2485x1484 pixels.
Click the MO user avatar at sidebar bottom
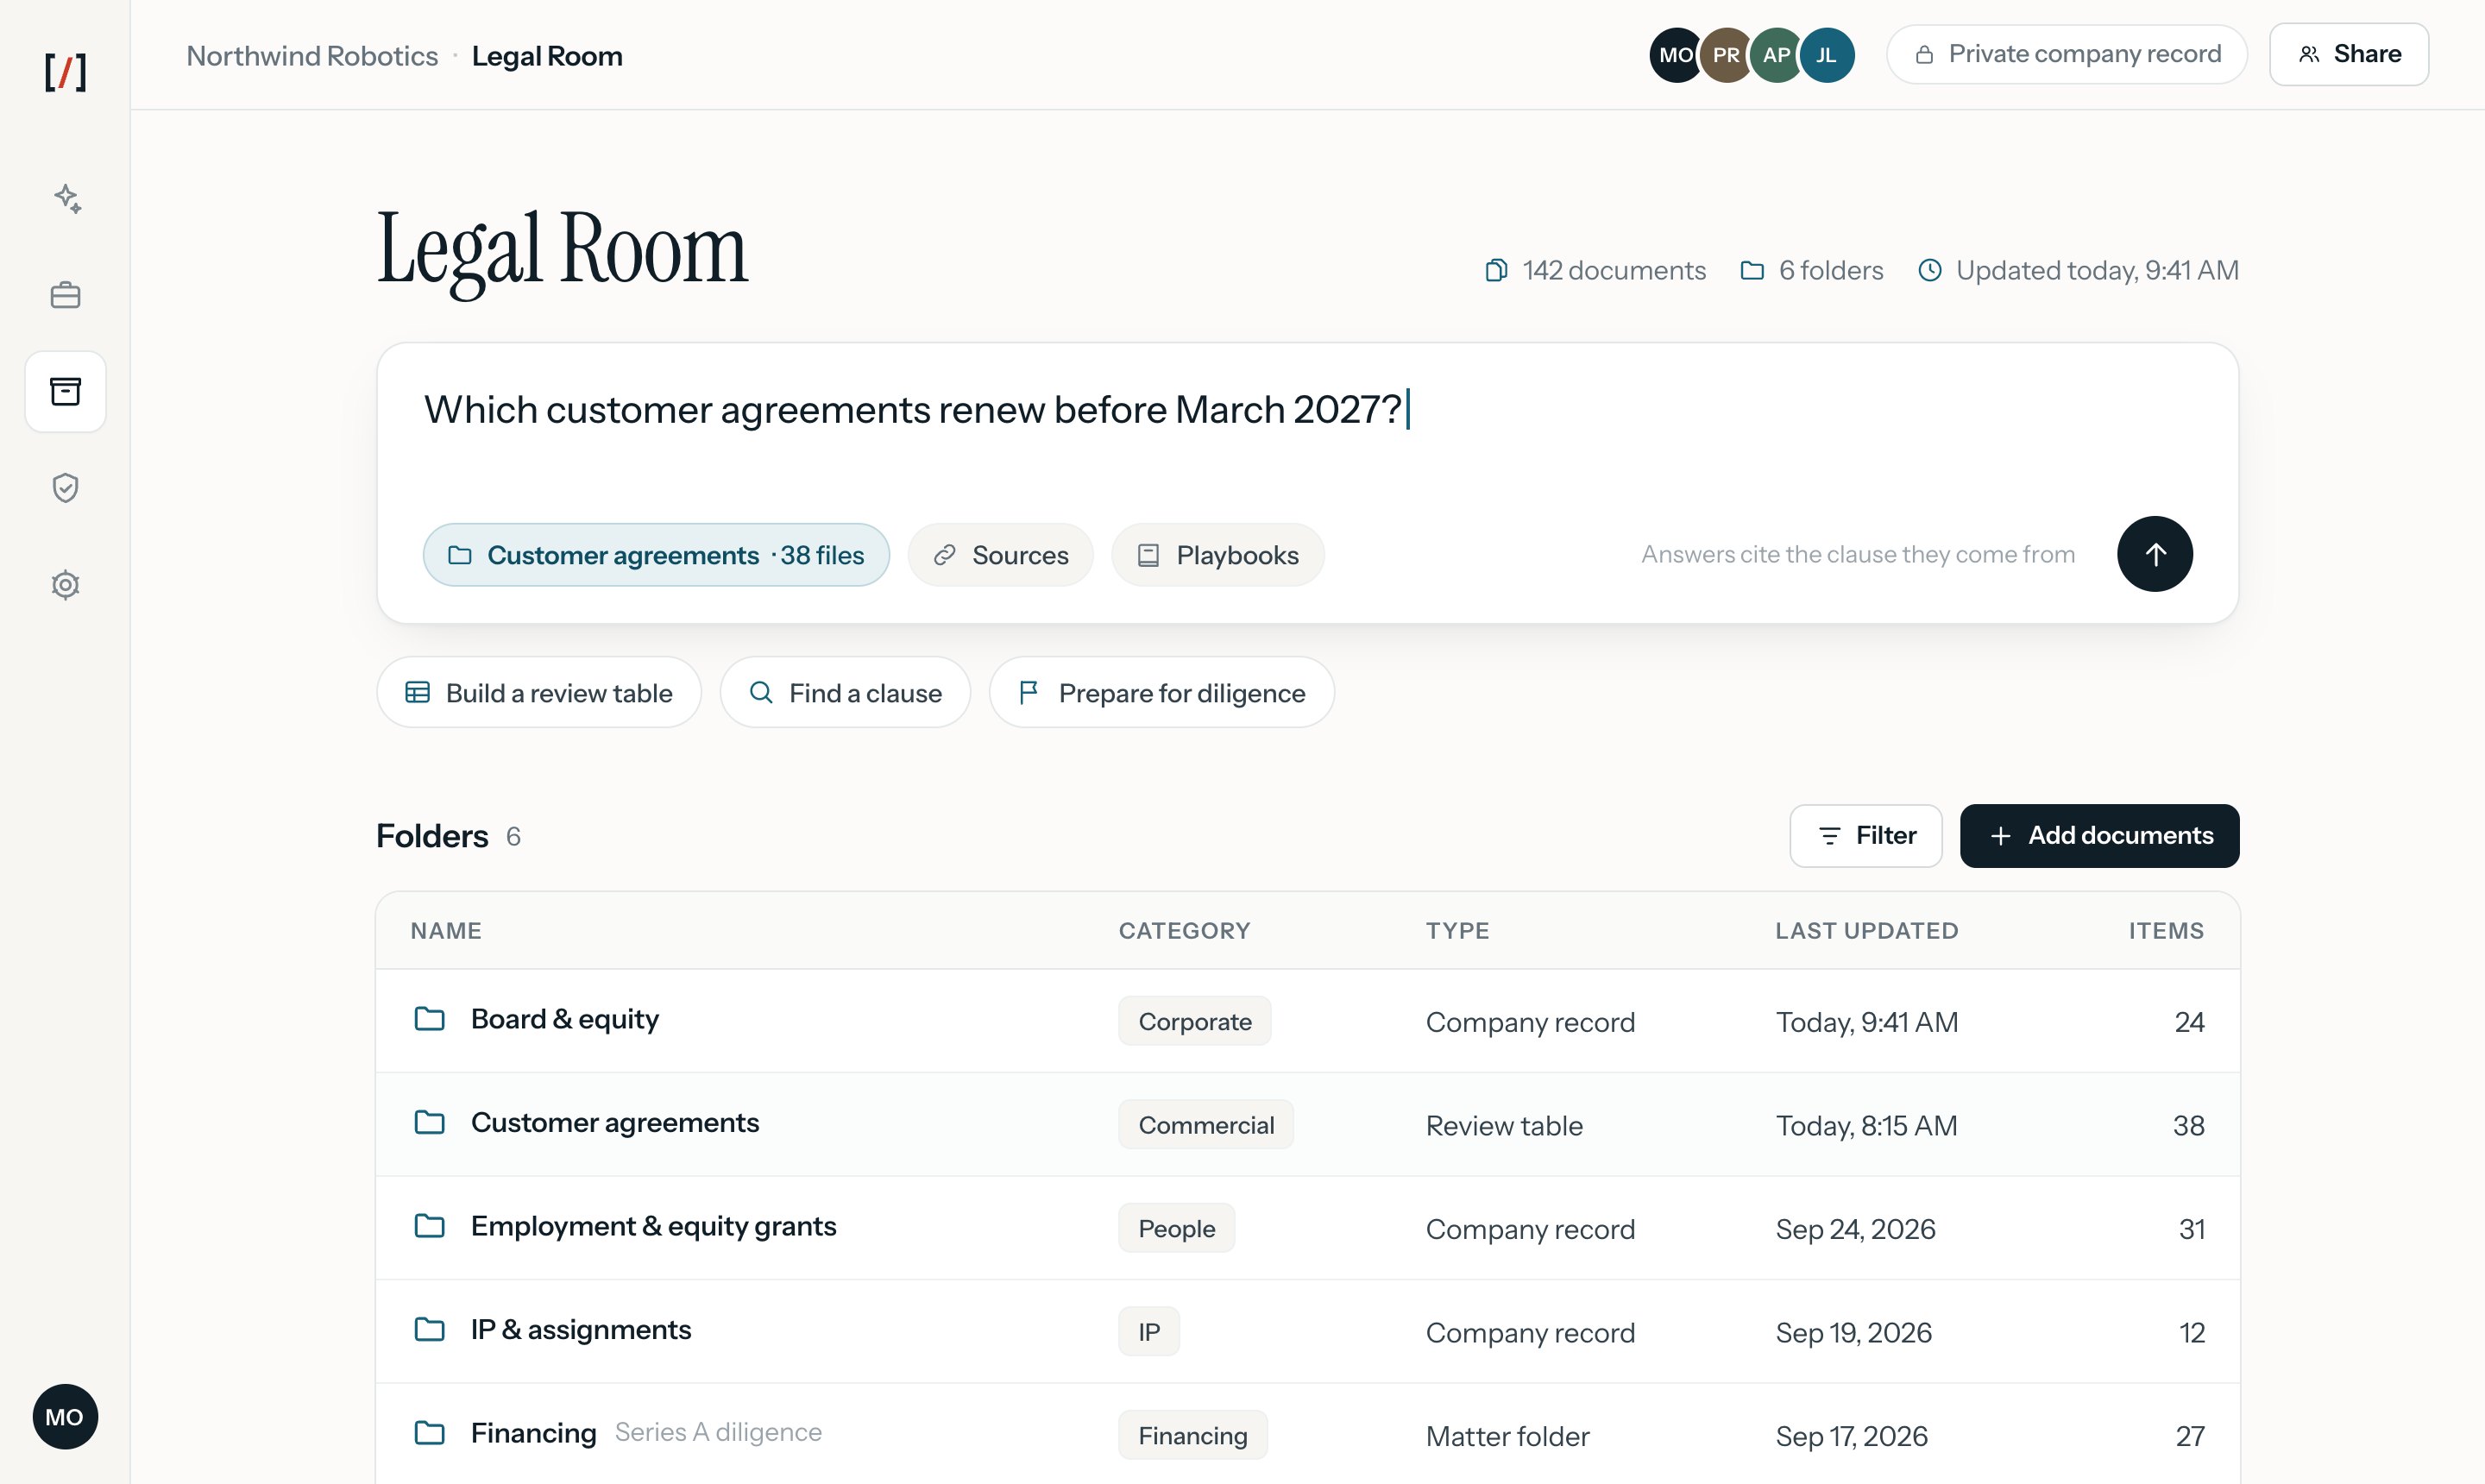point(65,1417)
